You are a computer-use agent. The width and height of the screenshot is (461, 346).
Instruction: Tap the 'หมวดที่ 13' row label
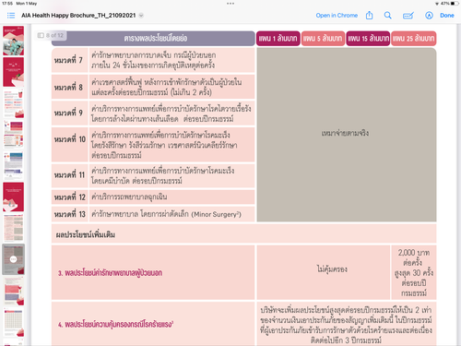[70, 214]
